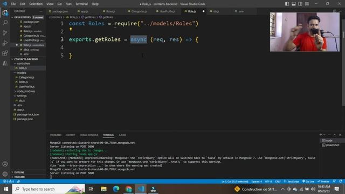
Task: Open the Selection menu
Action: coord(36,4)
